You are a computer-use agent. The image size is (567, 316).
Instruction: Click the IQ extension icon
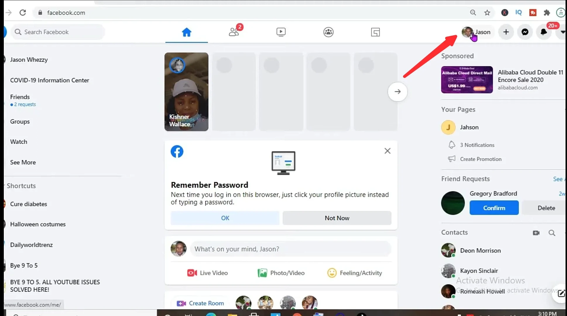[518, 13]
